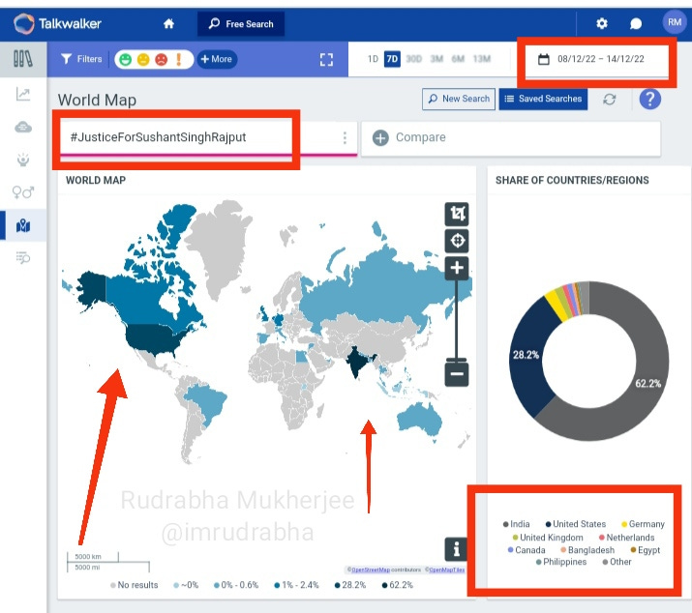Screen dimensions: 692x613
Task: Zoom in the map with plus
Action: [x=457, y=268]
